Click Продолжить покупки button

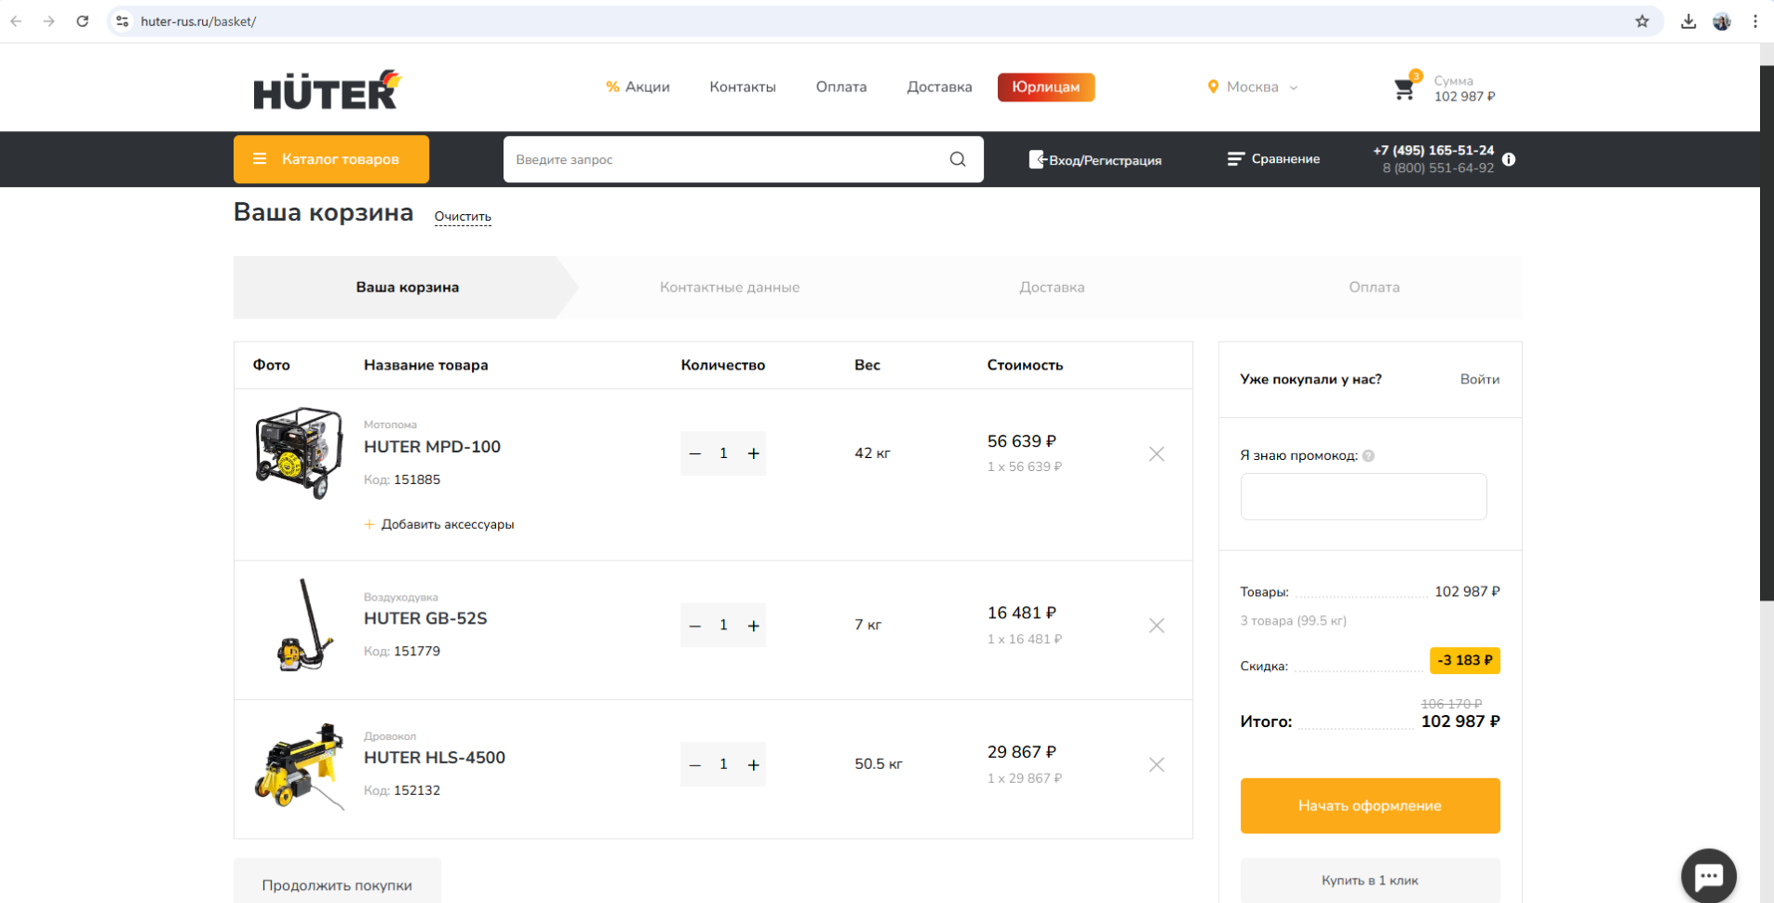pos(337,882)
